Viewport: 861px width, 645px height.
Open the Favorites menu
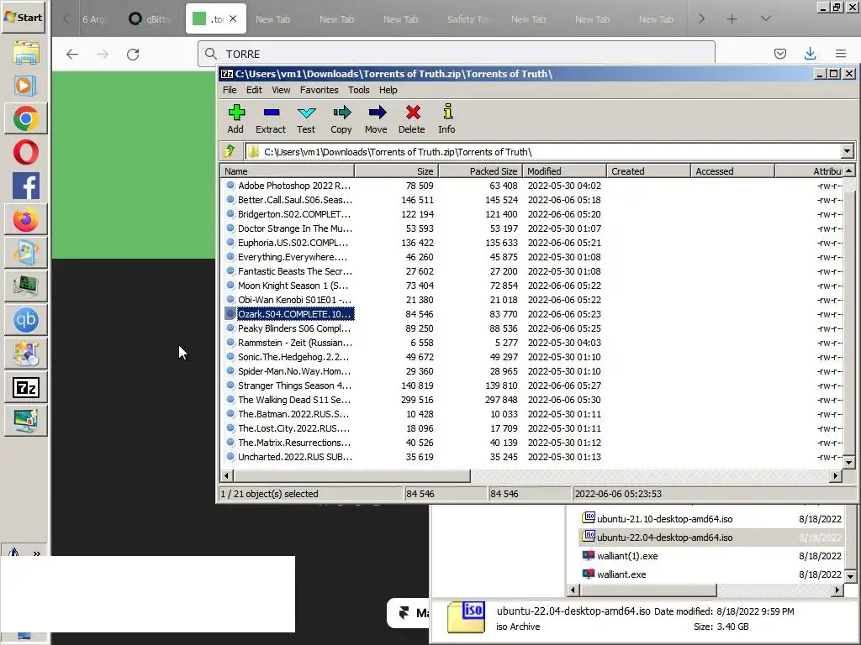click(319, 90)
